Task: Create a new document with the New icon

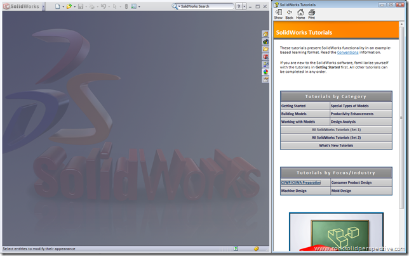Action: [x=57, y=6]
